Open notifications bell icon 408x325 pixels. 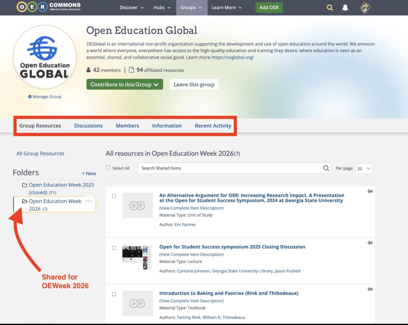coord(345,8)
